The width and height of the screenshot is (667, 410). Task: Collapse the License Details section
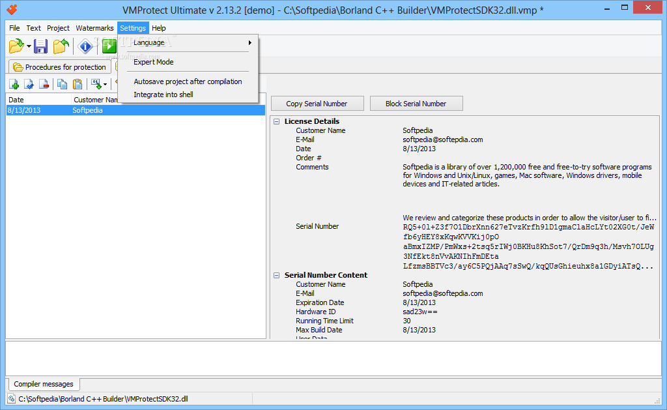coord(276,121)
